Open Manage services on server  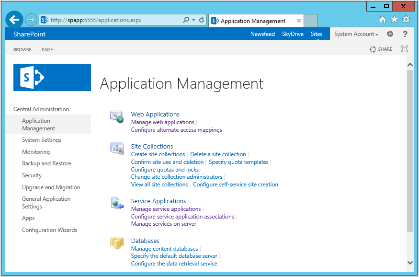164,224
